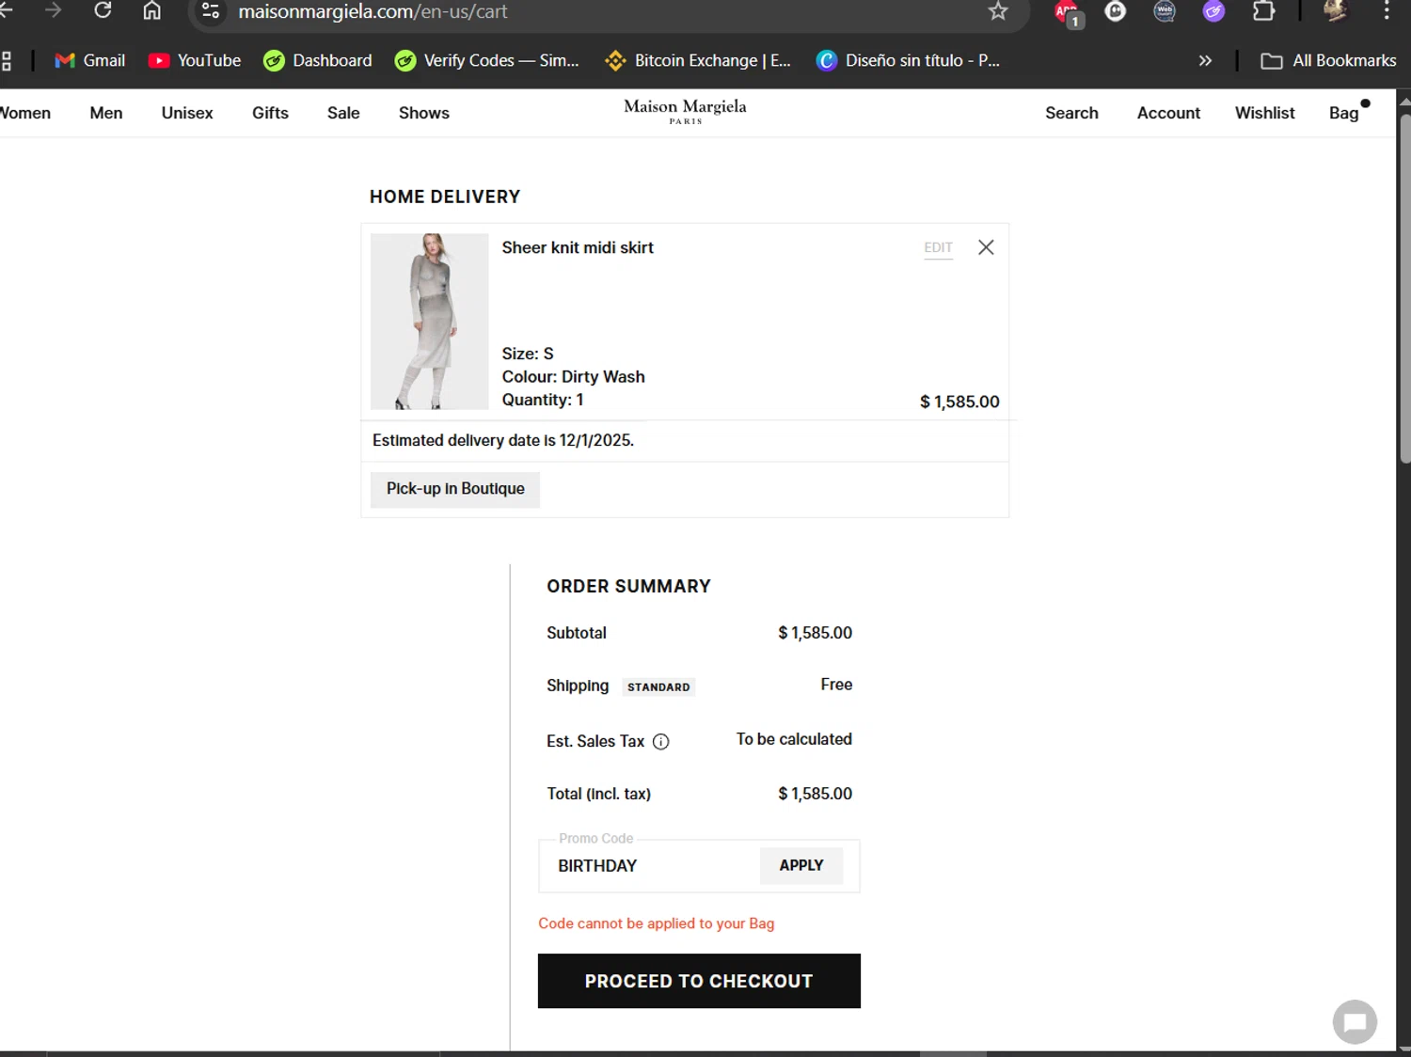Open the Men menu

pyautogui.click(x=106, y=113)
